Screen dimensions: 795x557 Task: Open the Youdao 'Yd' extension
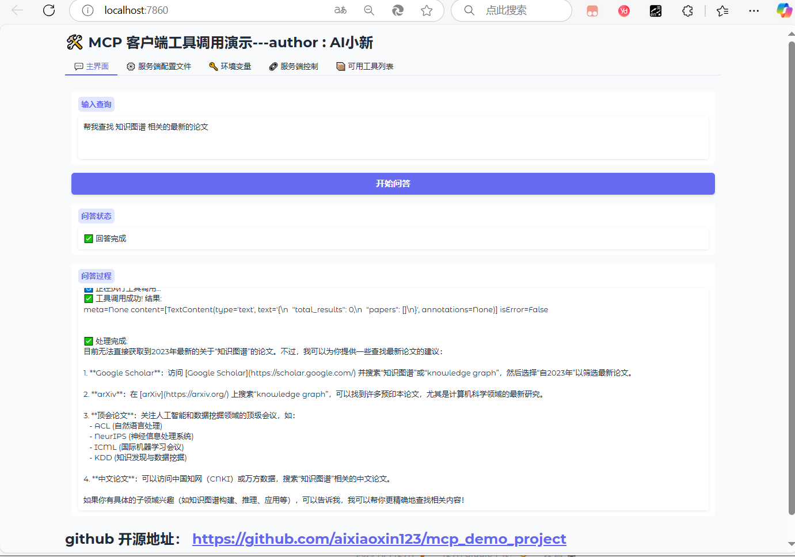624,11
